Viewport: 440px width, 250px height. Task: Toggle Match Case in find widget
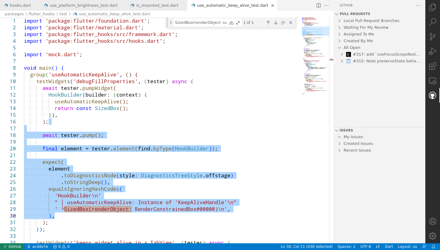[x=225, y=23]
